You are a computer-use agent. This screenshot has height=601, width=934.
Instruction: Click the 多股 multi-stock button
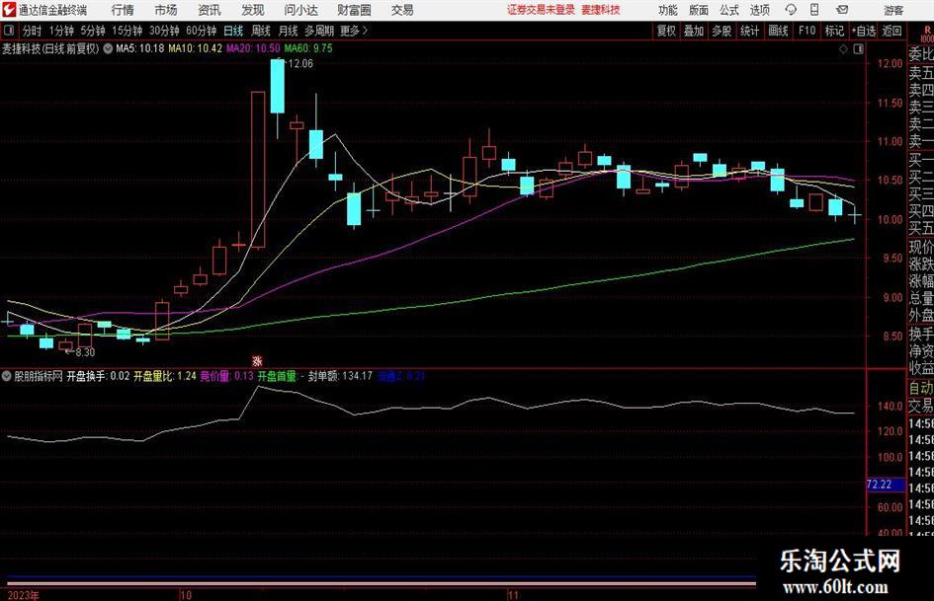(722, 31)
